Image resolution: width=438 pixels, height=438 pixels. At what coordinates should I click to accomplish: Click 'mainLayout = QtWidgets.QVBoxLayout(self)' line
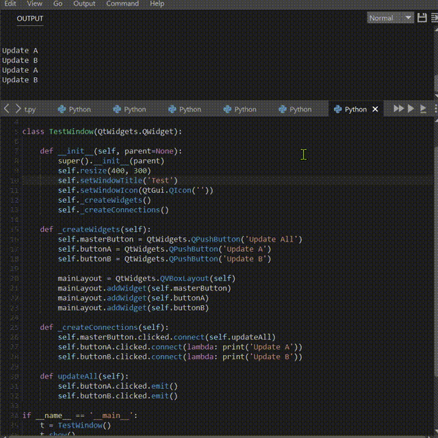click(146, 279)
